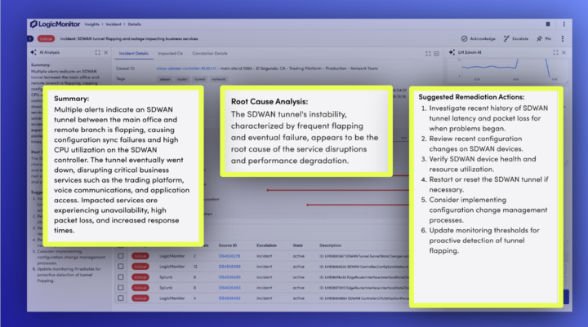Escalate the incident

click(515, 38)
